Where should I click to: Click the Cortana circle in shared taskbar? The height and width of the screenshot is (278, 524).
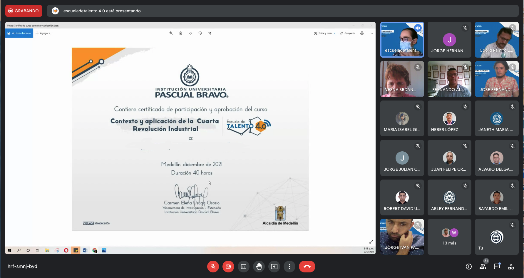[28, 250]
